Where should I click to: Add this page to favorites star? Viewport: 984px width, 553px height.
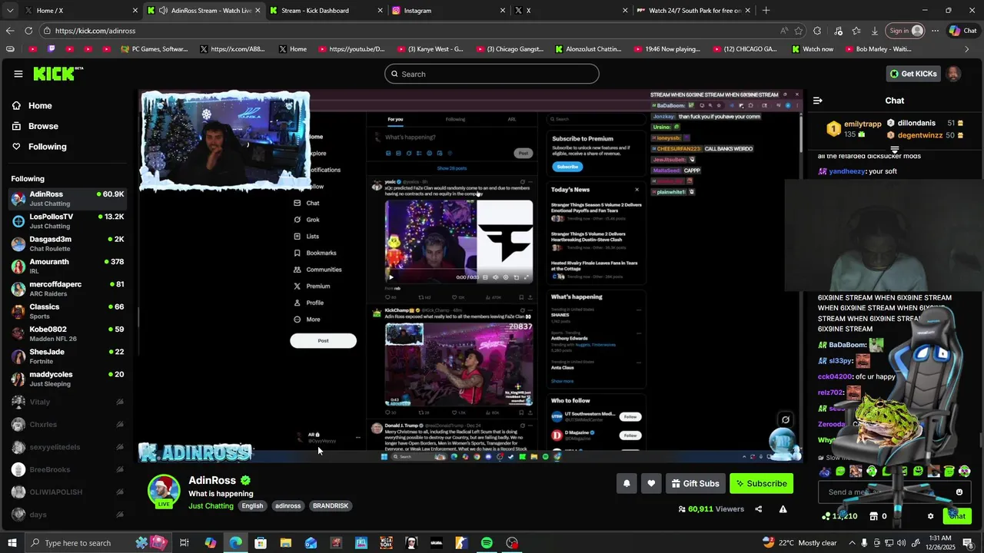coord(799,31)
